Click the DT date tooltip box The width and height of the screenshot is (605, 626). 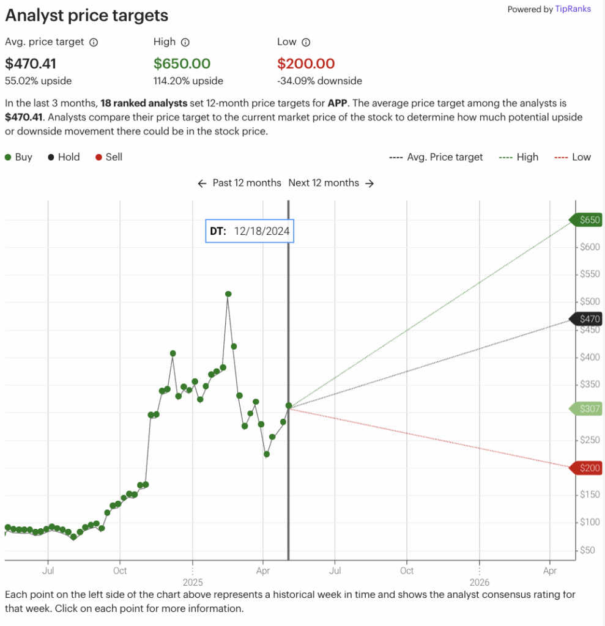pos(250,231)
